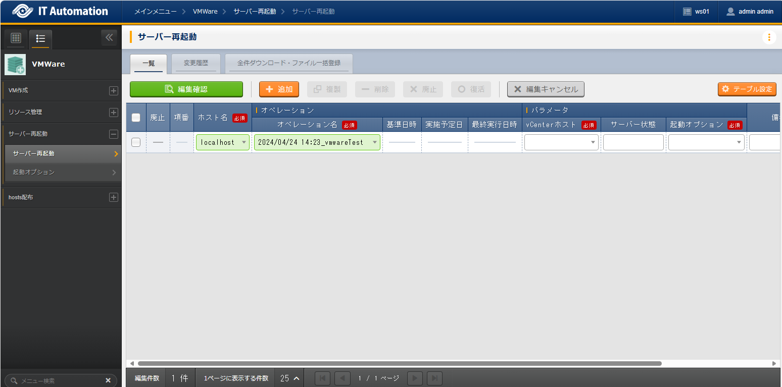Viewport: 782px width, 387px height.
Task: Click the green 編集確認 button
Action: (186, 89)
